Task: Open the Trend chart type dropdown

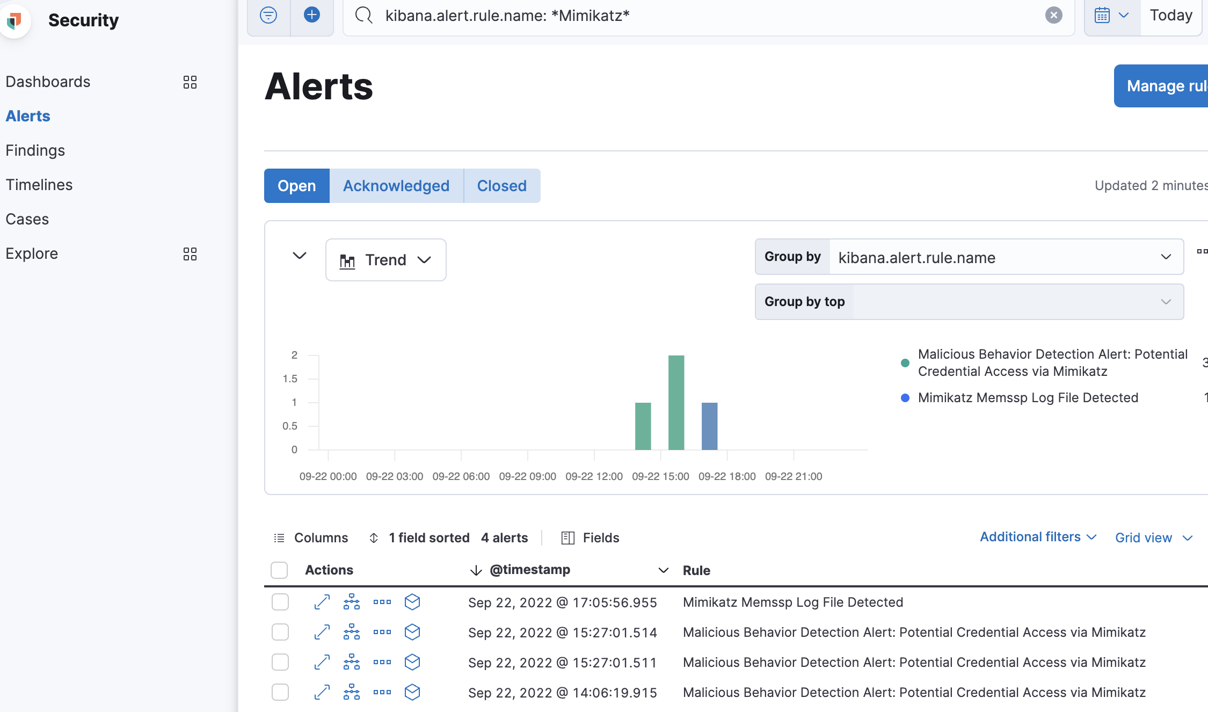Action: coord(385,260)
